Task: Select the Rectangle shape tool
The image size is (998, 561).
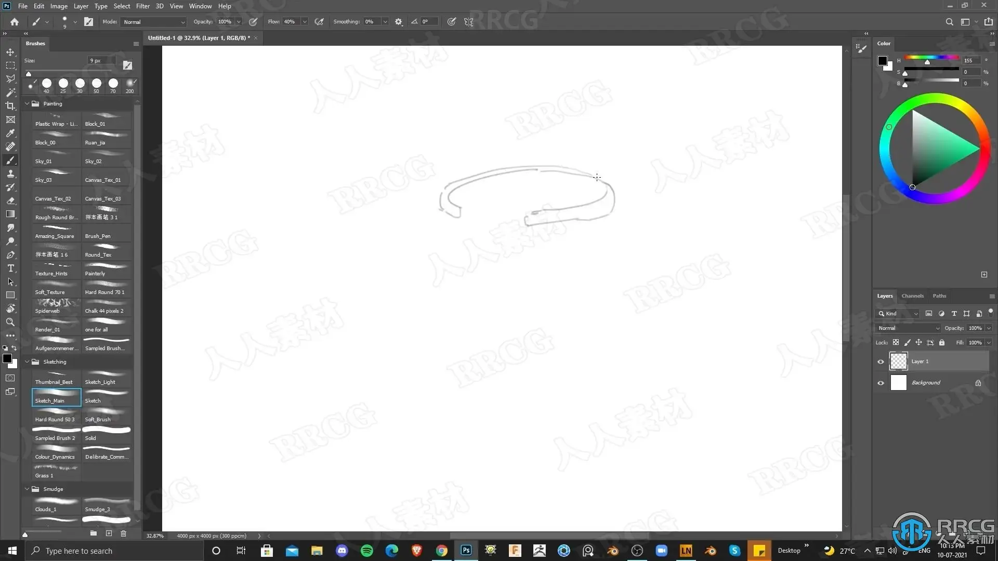Action: tap(10, 295)
